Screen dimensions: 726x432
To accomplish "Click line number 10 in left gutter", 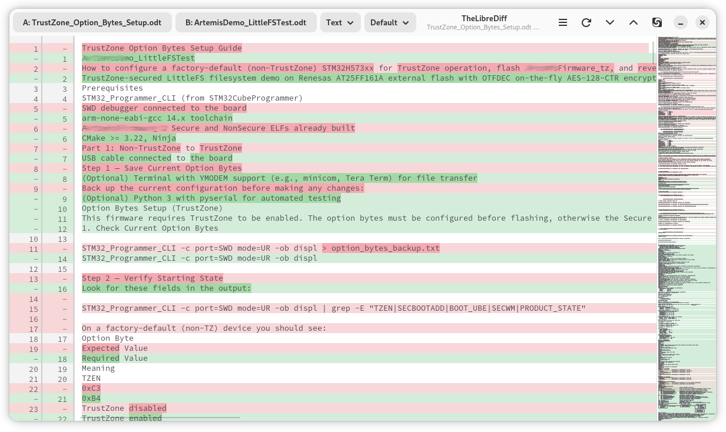I will click(x=33, y=238).
